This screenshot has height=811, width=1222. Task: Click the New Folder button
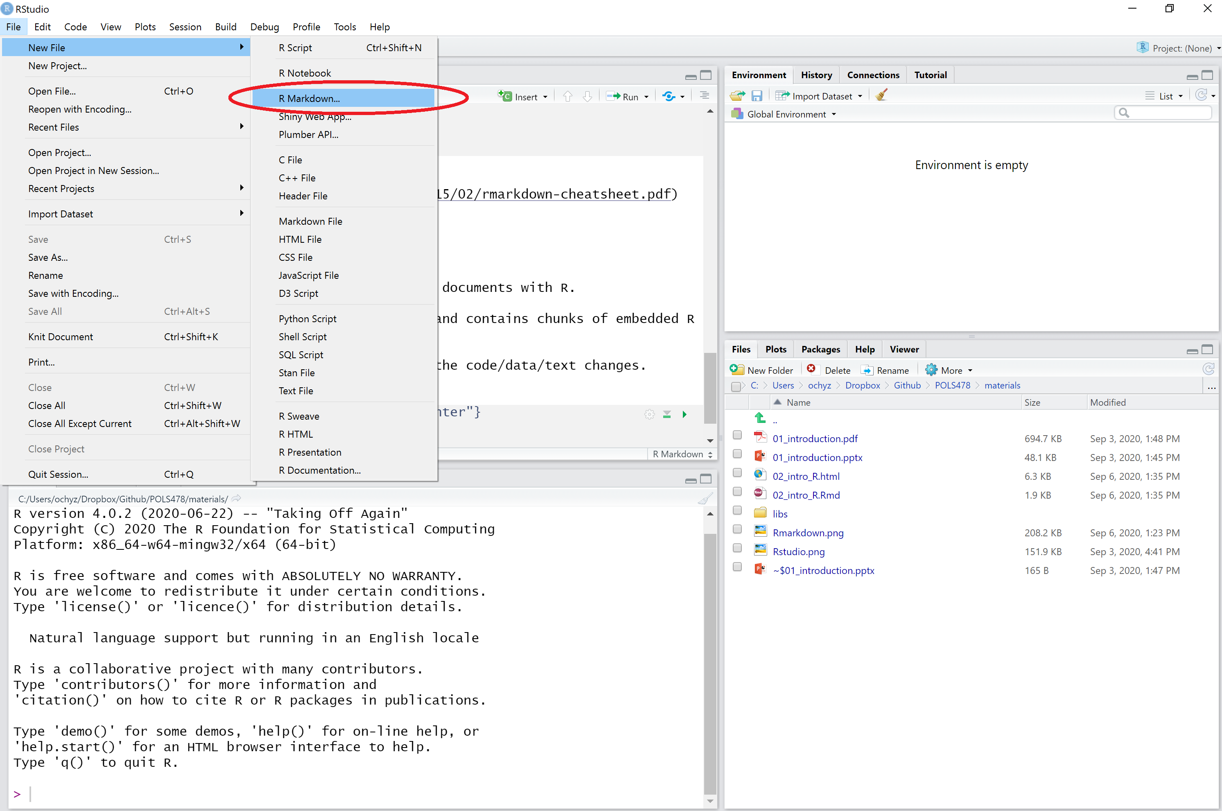click(x=761, y=370)
